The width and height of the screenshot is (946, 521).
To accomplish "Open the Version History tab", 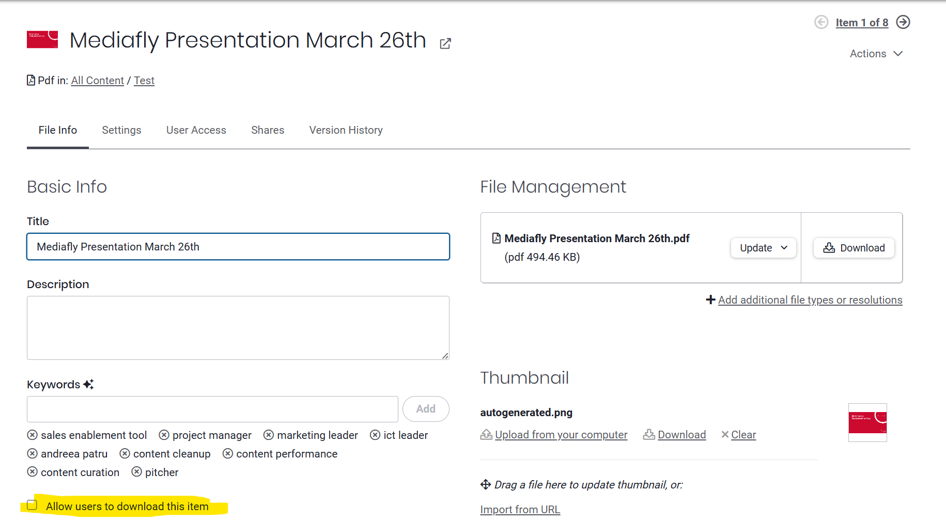I will pyautogui.click(x=346, y=130).
